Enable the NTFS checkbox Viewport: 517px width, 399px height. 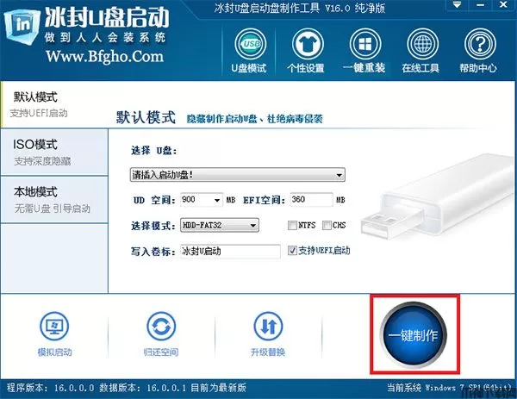click(292, 226)
